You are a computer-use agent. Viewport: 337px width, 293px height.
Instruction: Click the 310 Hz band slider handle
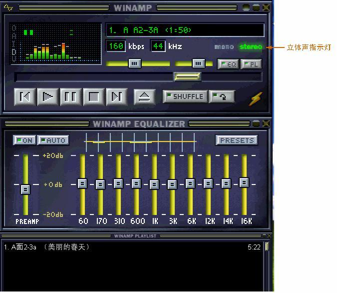click(118, 183)
